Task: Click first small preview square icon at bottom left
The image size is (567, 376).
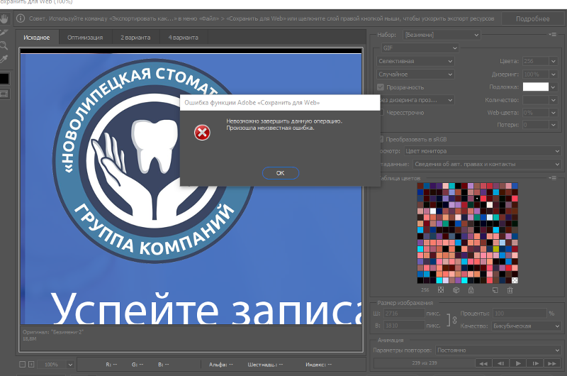Action: tap(23, 365)
